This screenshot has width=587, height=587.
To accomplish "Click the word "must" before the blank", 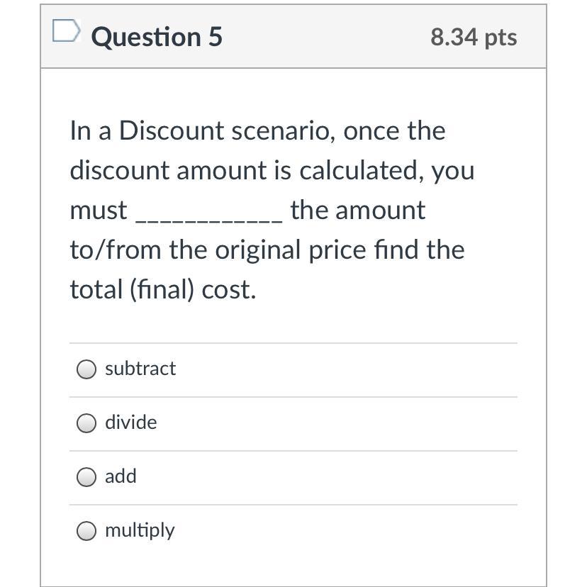I will click(99, 211).
